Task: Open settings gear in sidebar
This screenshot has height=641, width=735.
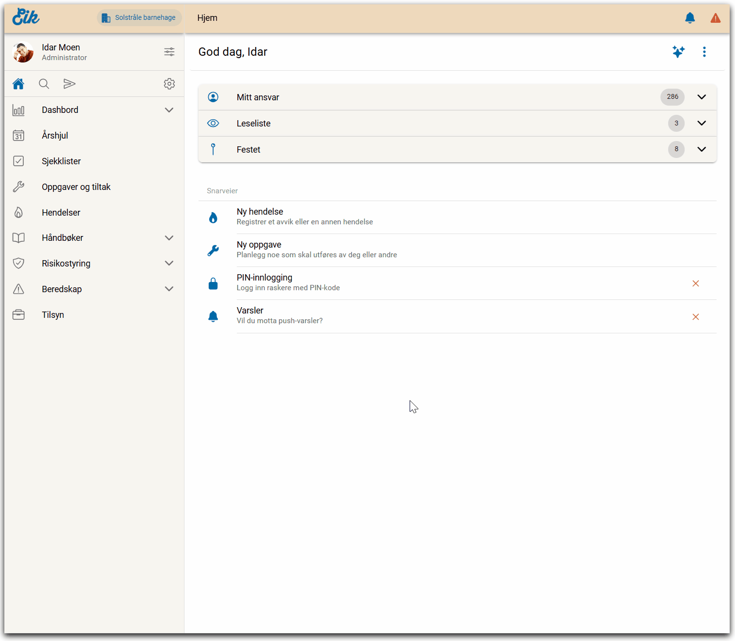Action: pyautogui.click(x=169, y=84)
